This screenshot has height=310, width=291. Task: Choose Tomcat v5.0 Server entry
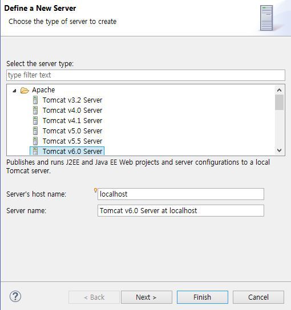72,131
